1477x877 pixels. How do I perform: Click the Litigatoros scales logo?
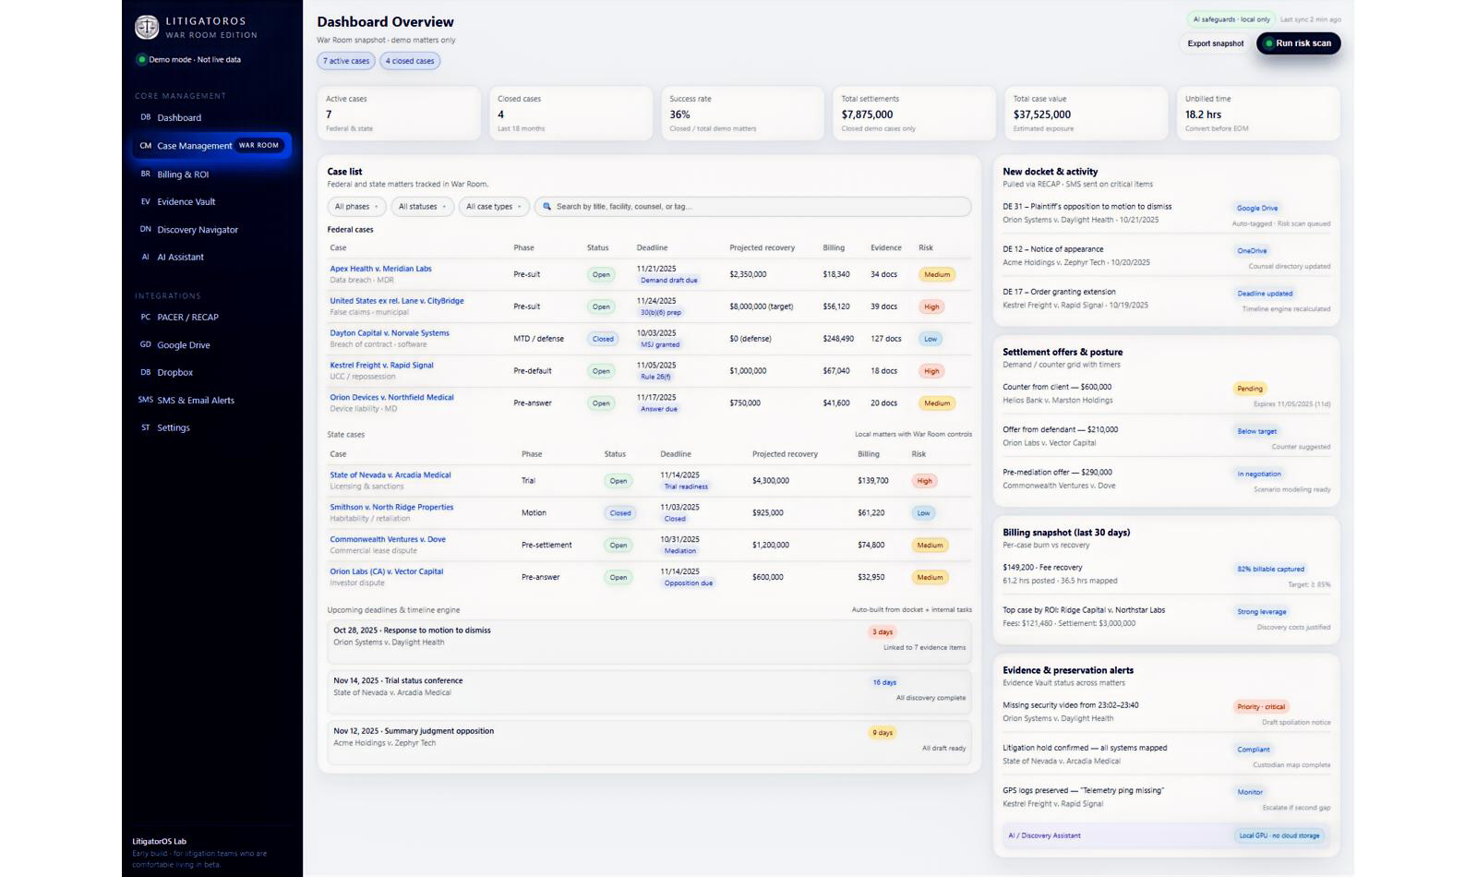point(148,25)
